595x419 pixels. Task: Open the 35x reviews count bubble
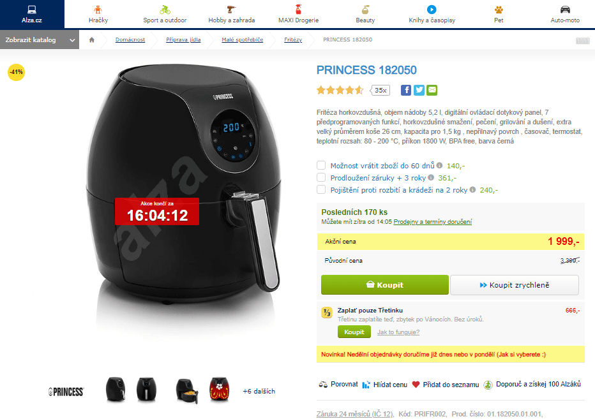tap(380, 91)
